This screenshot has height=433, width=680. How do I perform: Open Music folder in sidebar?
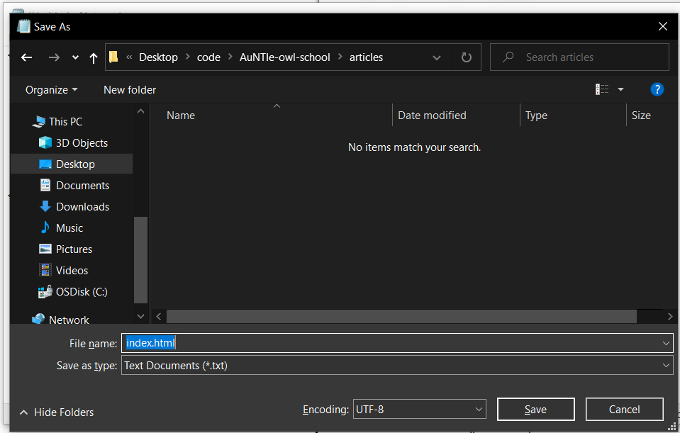69,228
